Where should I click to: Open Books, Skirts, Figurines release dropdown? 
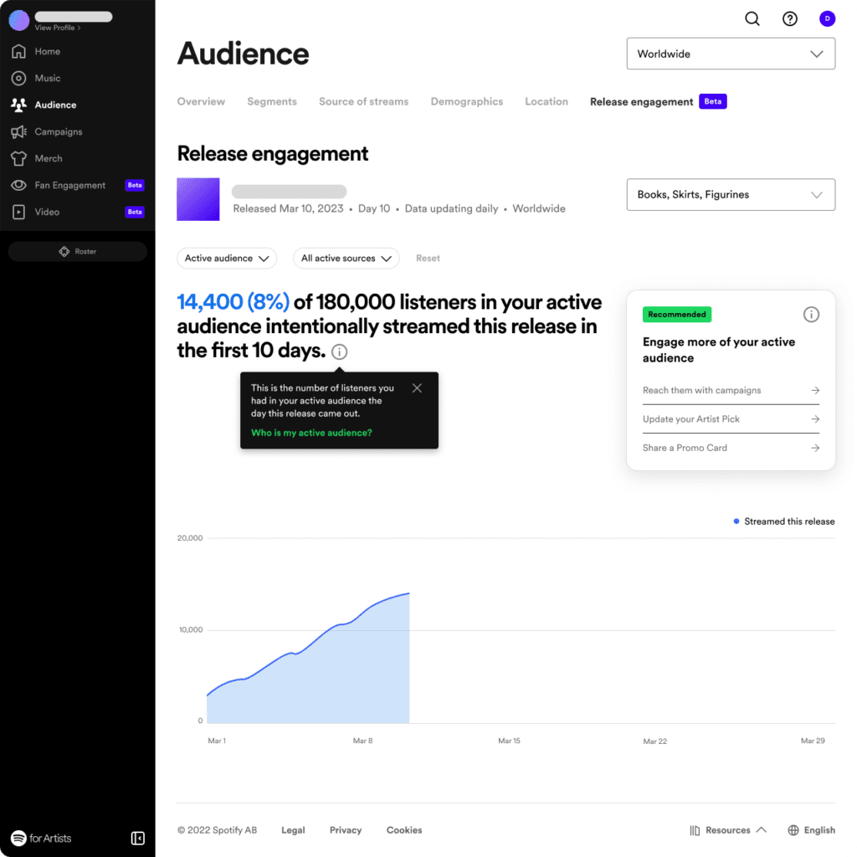coord(730,194)
